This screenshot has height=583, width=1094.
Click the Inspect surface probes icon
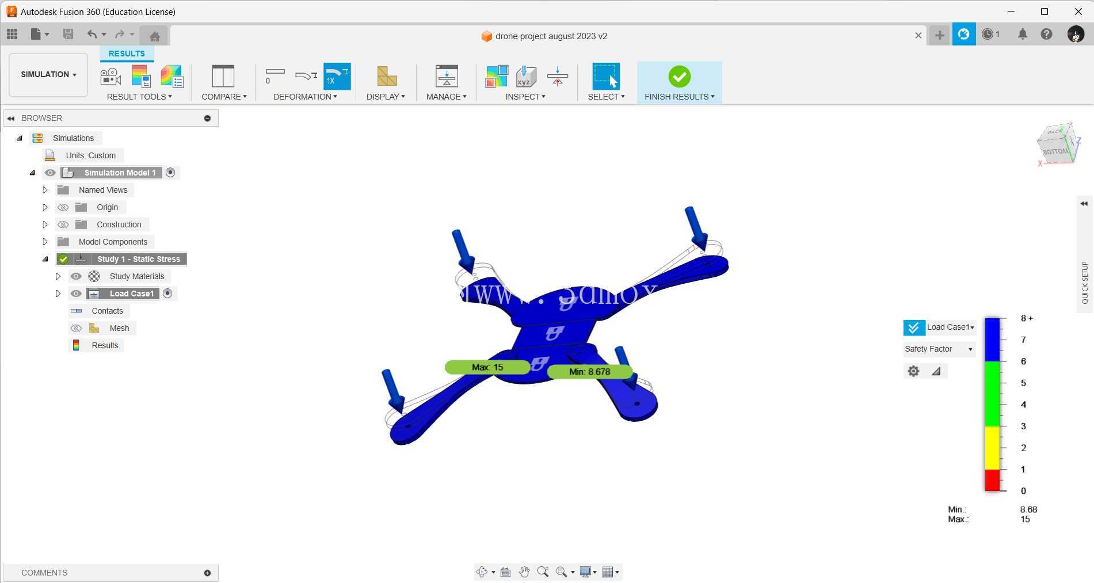(496, 76)
